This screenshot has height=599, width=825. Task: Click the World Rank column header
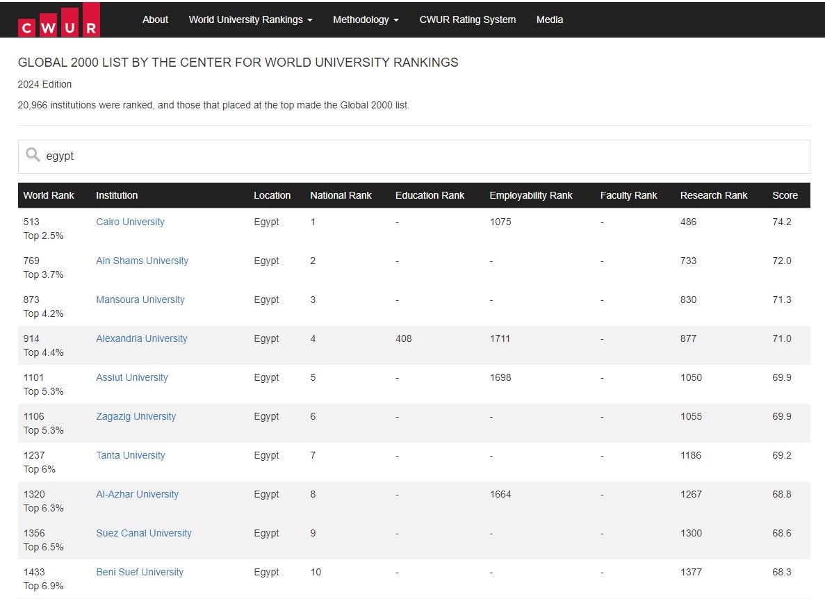[49, 195]
